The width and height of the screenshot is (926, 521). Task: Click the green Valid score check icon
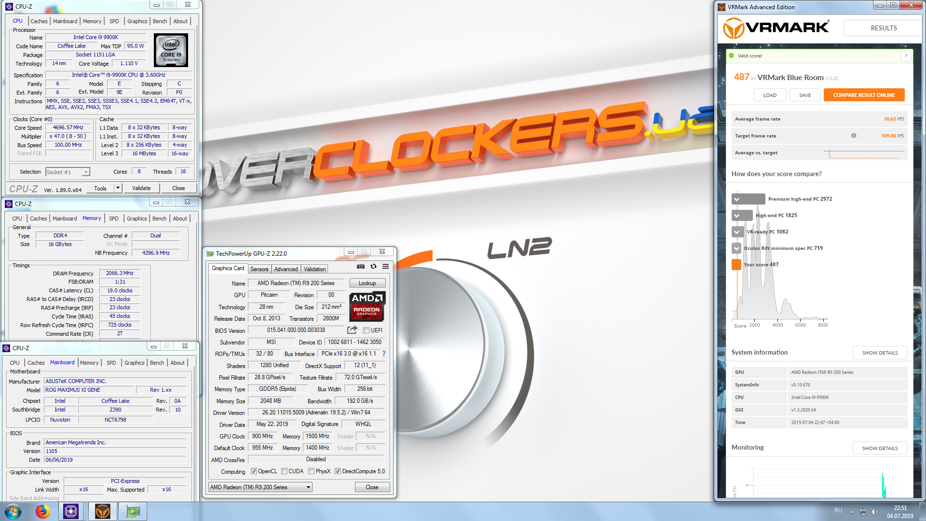(732, 55)
